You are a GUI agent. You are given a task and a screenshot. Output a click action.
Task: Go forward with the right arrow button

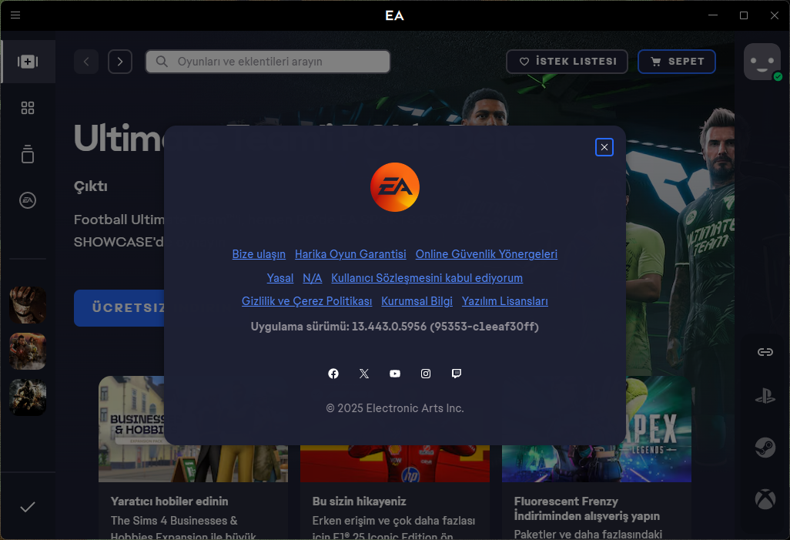coord(120,62)
